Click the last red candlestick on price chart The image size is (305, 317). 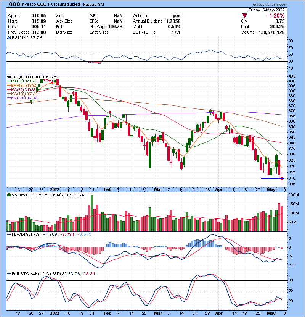282,178
